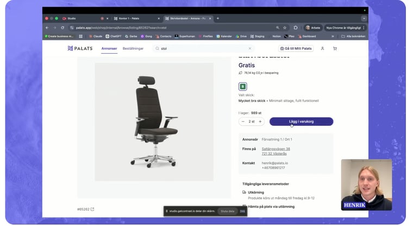This screenshot has height=226, width=413.
Task: Expand the bookmarks overflow chevron
Action: pos(333,36)
